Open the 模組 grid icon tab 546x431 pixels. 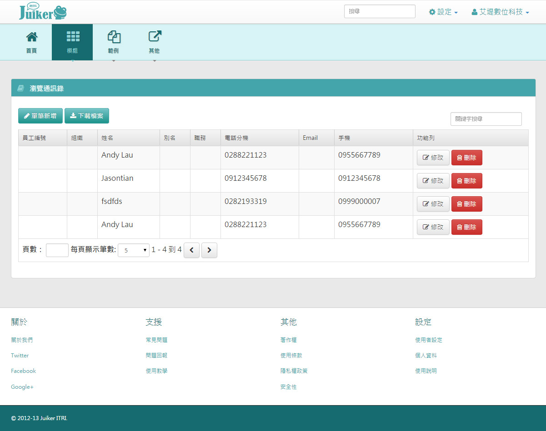72,37
